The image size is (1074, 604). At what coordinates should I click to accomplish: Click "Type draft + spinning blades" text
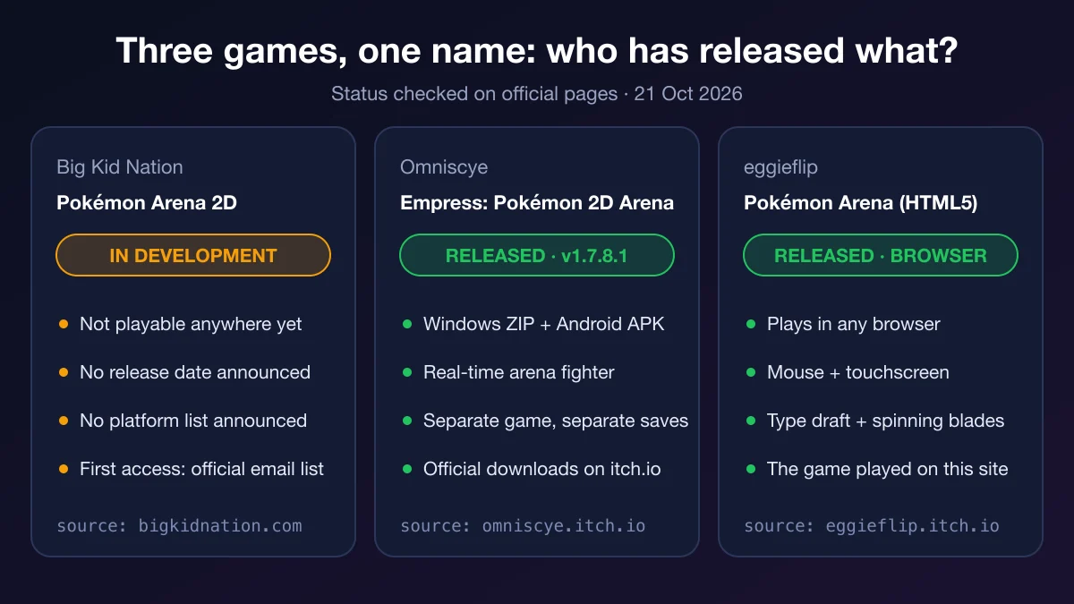pyautogui.click(x=886, y=421)
